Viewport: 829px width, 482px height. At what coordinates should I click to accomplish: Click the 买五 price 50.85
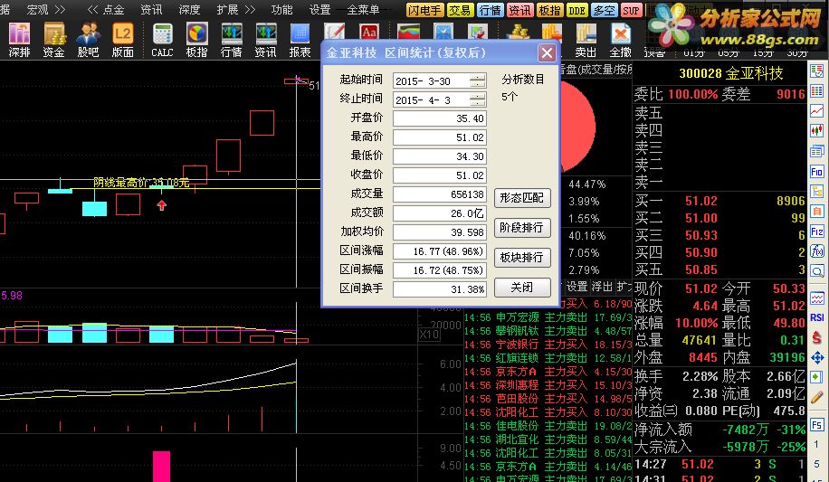point(701,270)
